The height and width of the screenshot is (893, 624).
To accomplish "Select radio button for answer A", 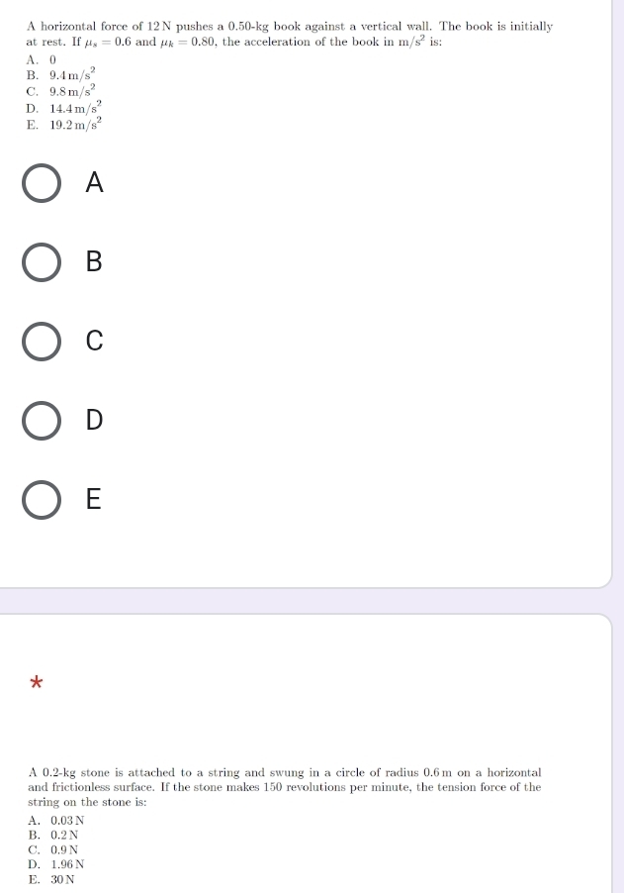I will pyautogui.click(x=42, y=183).
